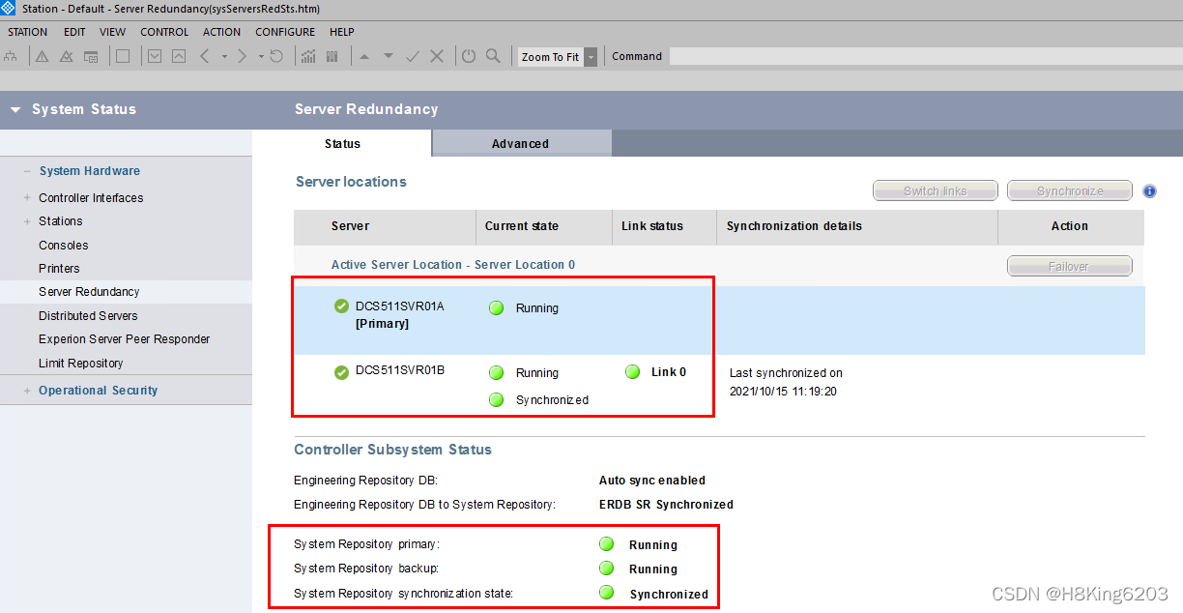Open the alarm summary triangle icon
The width and height of the screenshot is (1183, 613).
tap(42, 56)
